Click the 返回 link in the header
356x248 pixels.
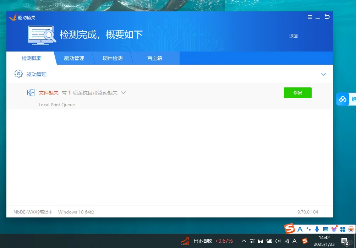click(x=293, y=36)
